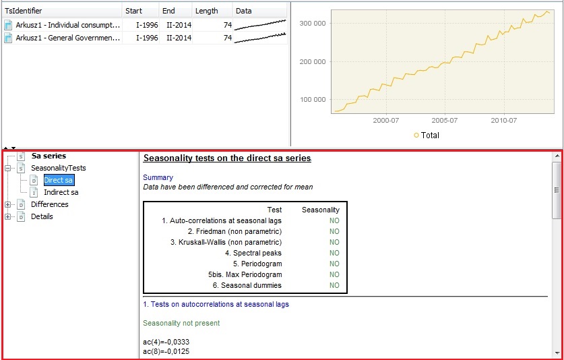Image resolution: width=564 pixels, height=360 pixels.
Task: Select the Sa series tree item
Action: (x=49, y=156)
